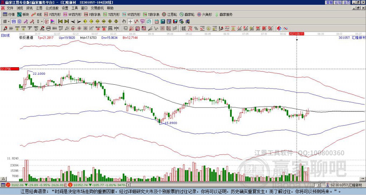Click the 论坛 forum link

(x=338, y=2)
